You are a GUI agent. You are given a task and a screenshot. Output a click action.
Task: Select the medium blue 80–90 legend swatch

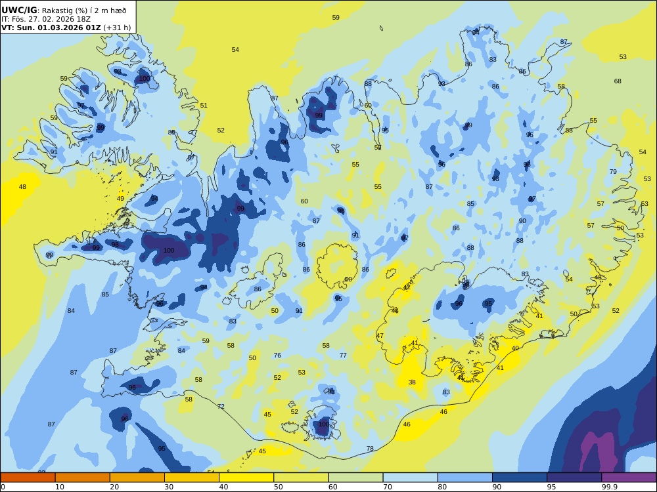465,478
